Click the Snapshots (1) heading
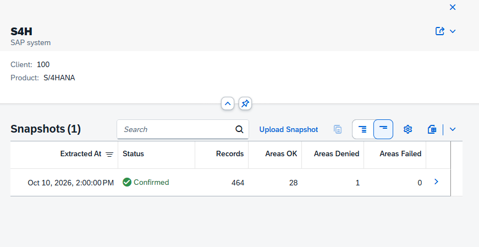 coord(46,129)
